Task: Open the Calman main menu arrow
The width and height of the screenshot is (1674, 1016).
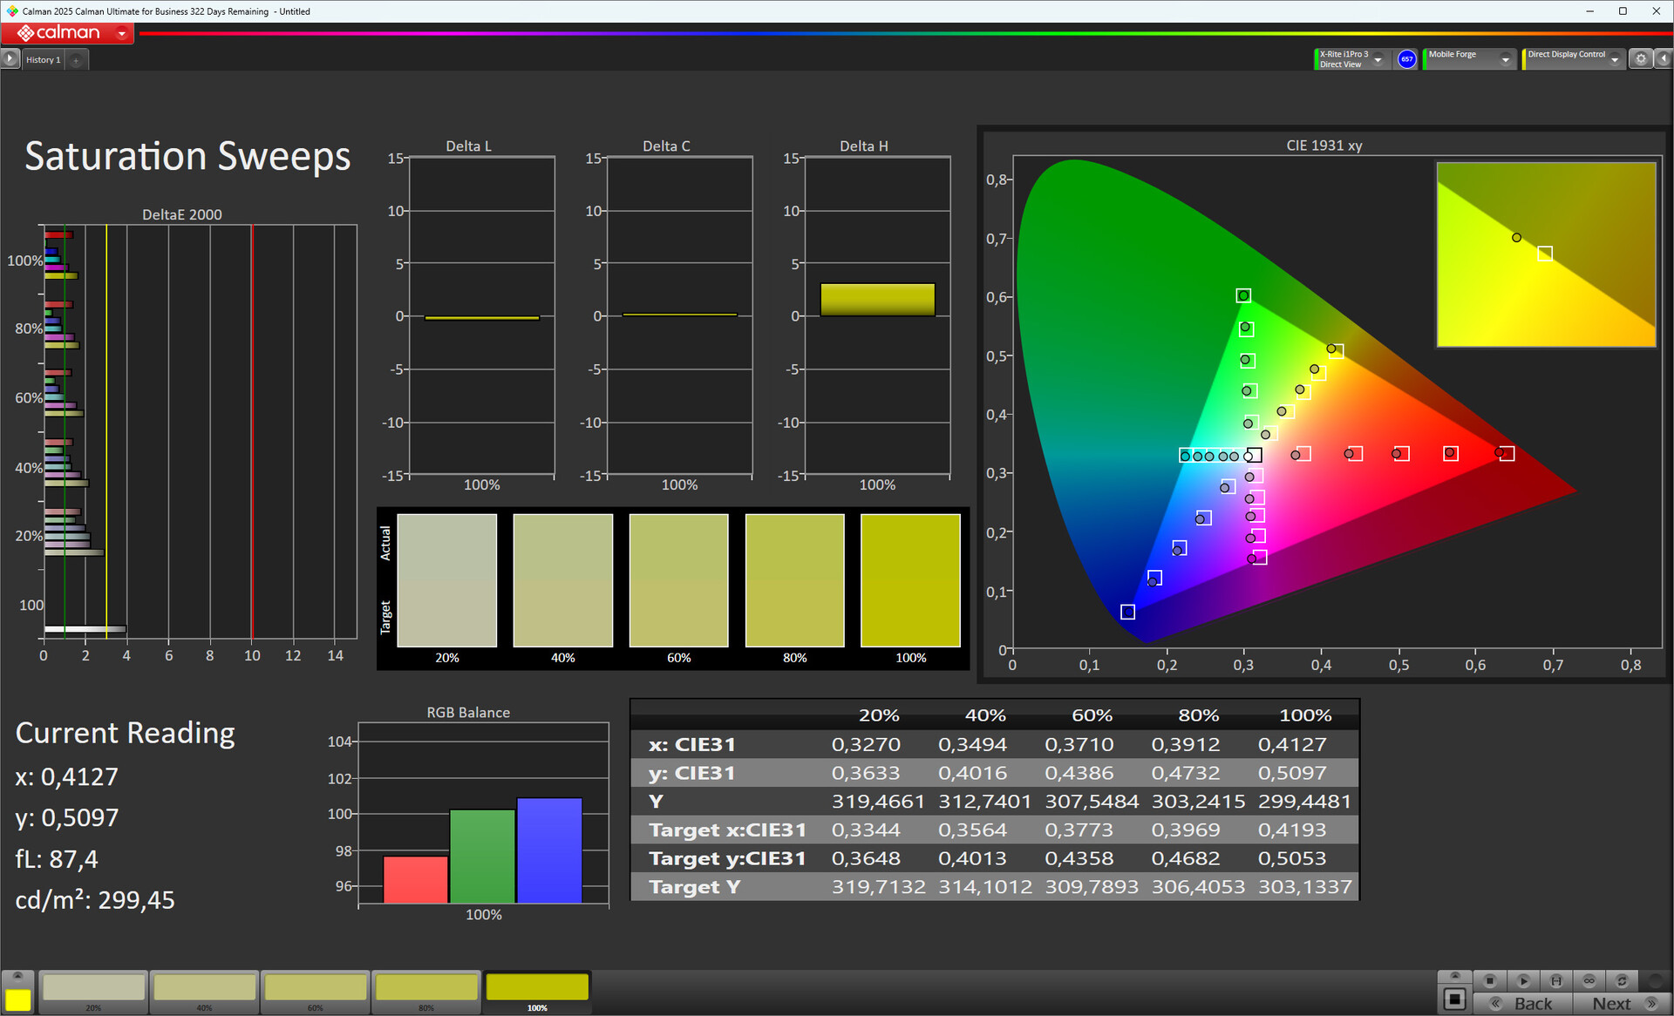Action: tap(122, 33)
